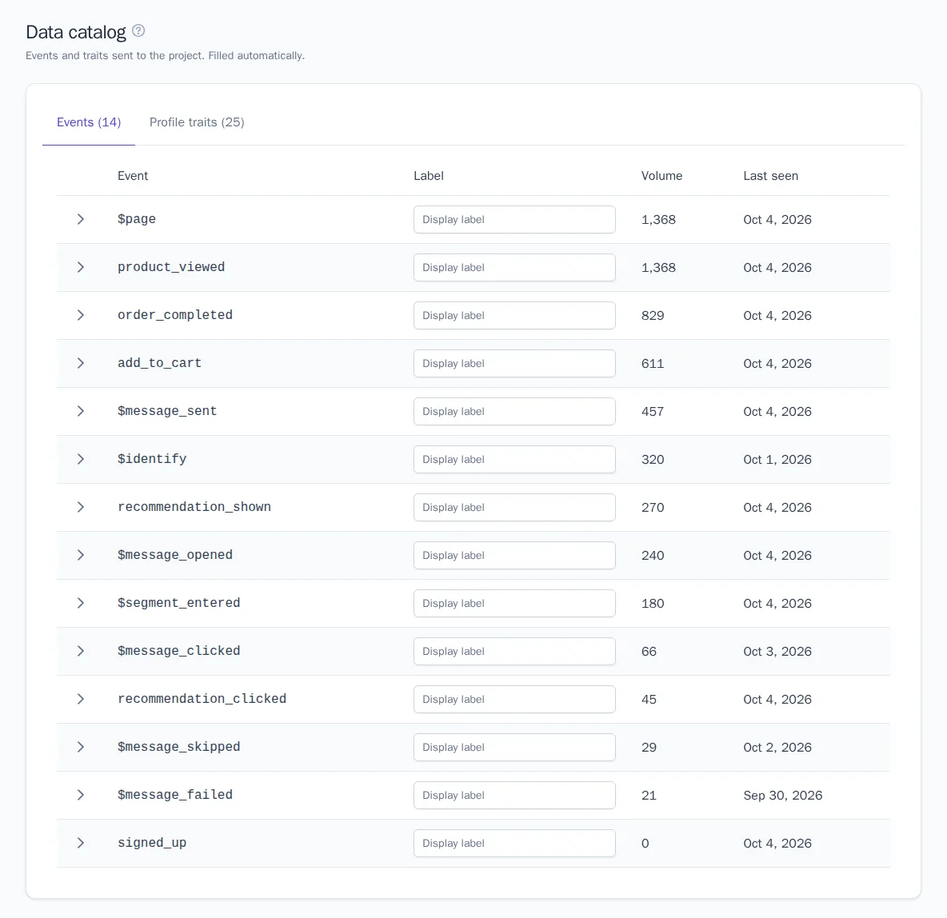The image size is (947, 918).
Task: Expand the order_completed event row
Action: tap(80, 315)
